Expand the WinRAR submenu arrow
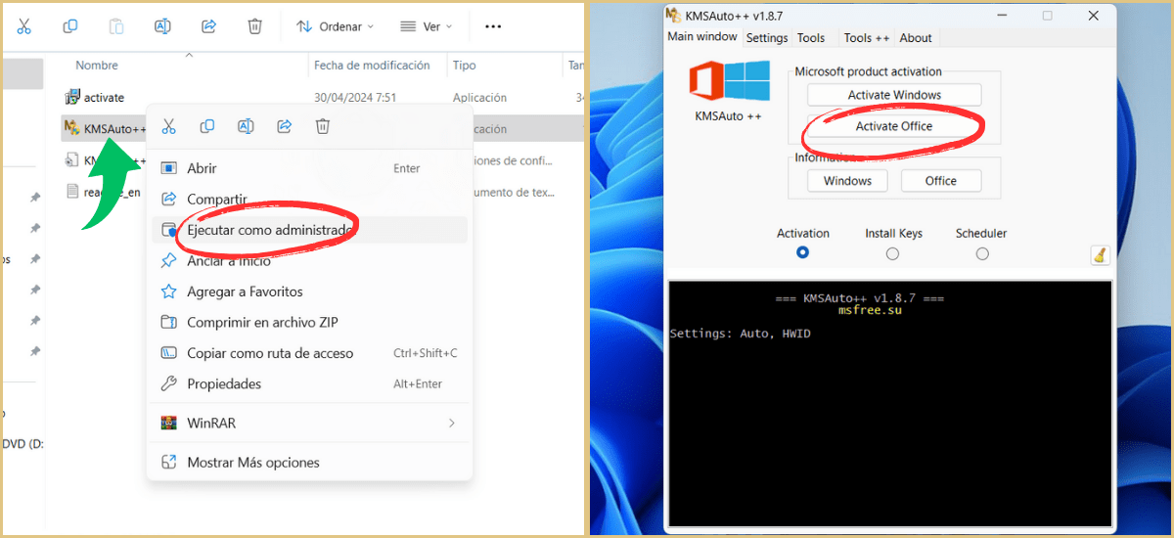1174x538 pixels. [451, 424]
